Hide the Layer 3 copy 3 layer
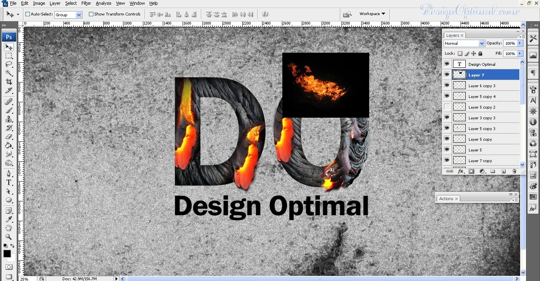The width and height of the screenshot is (540, 281). 447,117
